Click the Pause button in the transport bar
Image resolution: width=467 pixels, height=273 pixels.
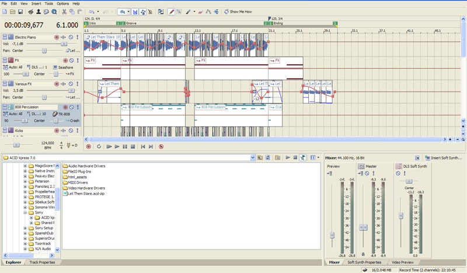pos(125,146)
